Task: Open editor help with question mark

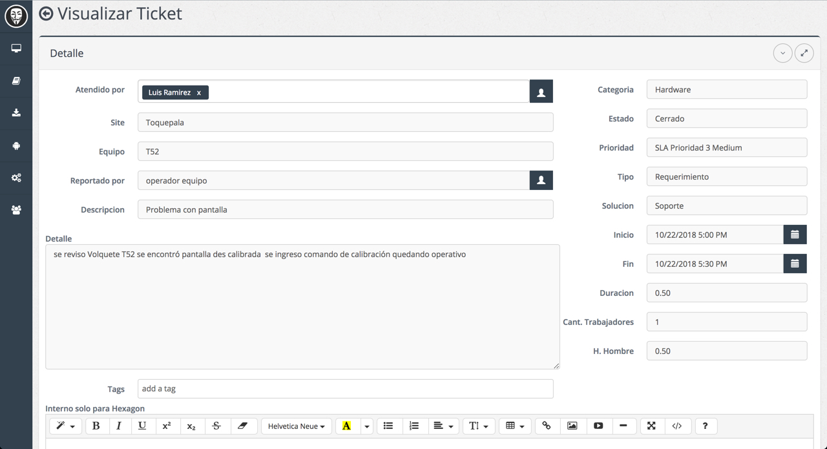Action: pos(706,426)
